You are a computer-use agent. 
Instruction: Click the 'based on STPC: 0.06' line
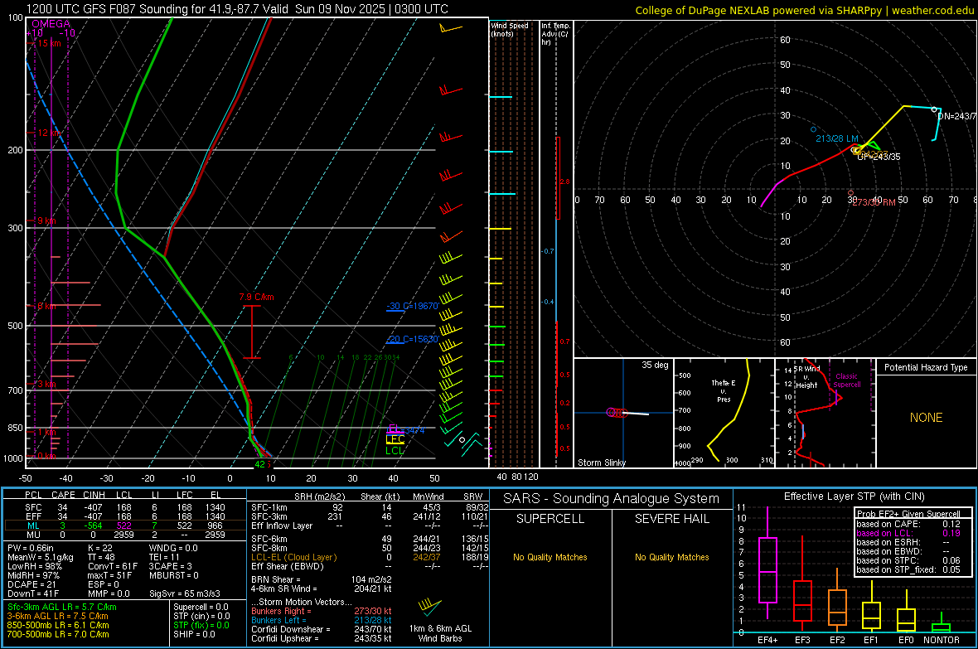click(908, 560)
